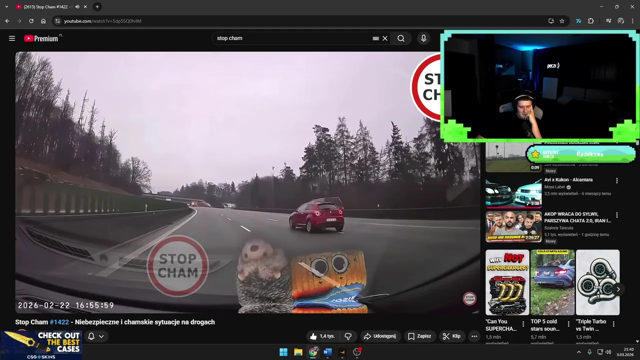Open the network icon in the system tray
The image size is (640, 360).
600,352
